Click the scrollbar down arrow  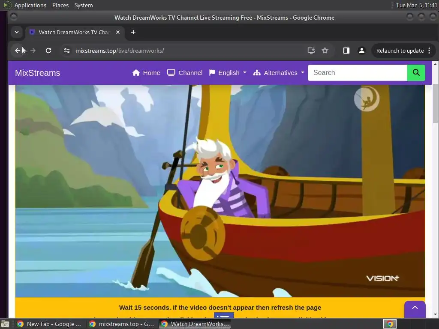tap(435, 314)
